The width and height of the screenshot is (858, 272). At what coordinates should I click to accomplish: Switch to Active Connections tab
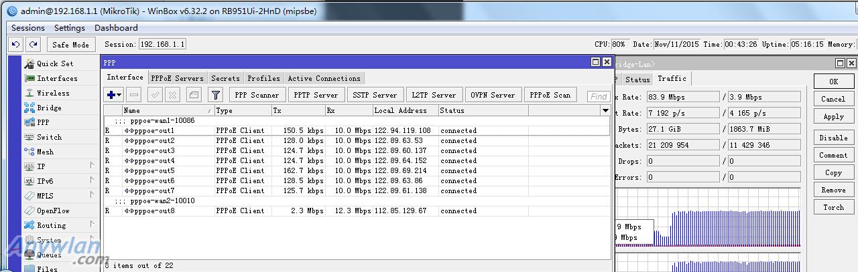pos(324,78)
